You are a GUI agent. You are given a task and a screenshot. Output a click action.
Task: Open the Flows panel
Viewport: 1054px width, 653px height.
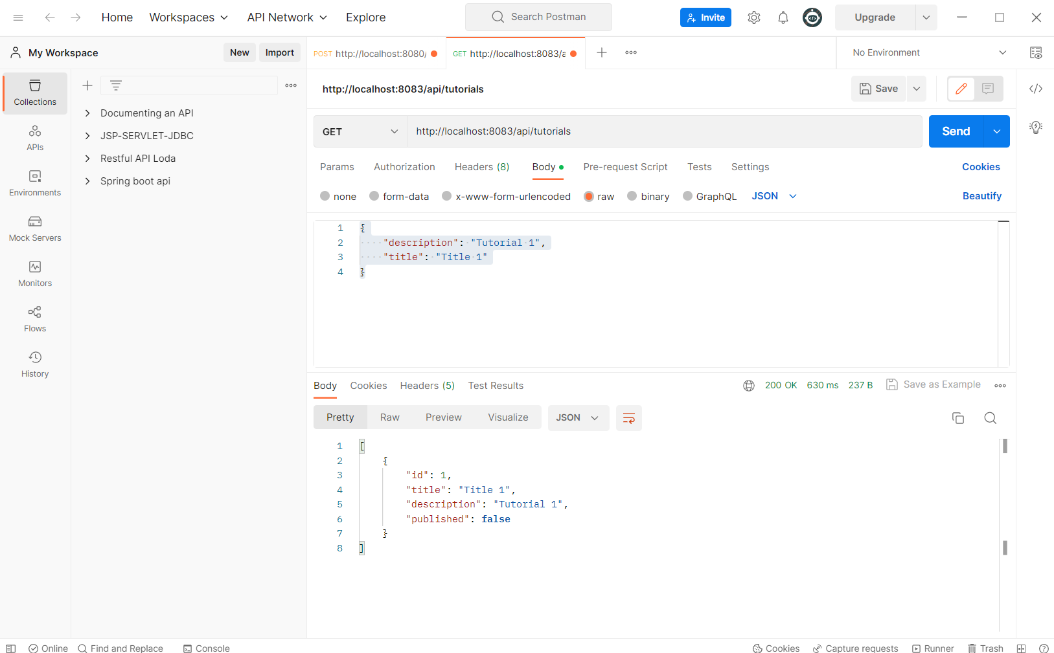34,320
